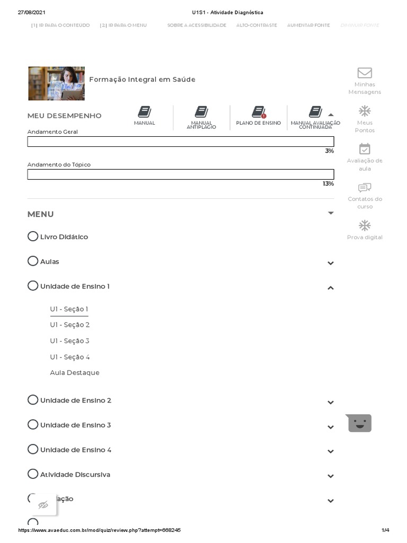Viewport: 407px width, 543px height.
Task: Click the Aumentar Fonte link
Action: [x=308, y=25]
